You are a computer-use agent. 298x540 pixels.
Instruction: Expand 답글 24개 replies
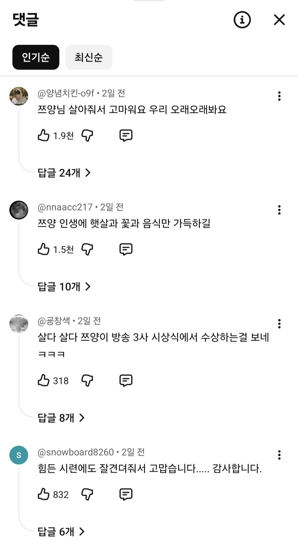[64, 173]
